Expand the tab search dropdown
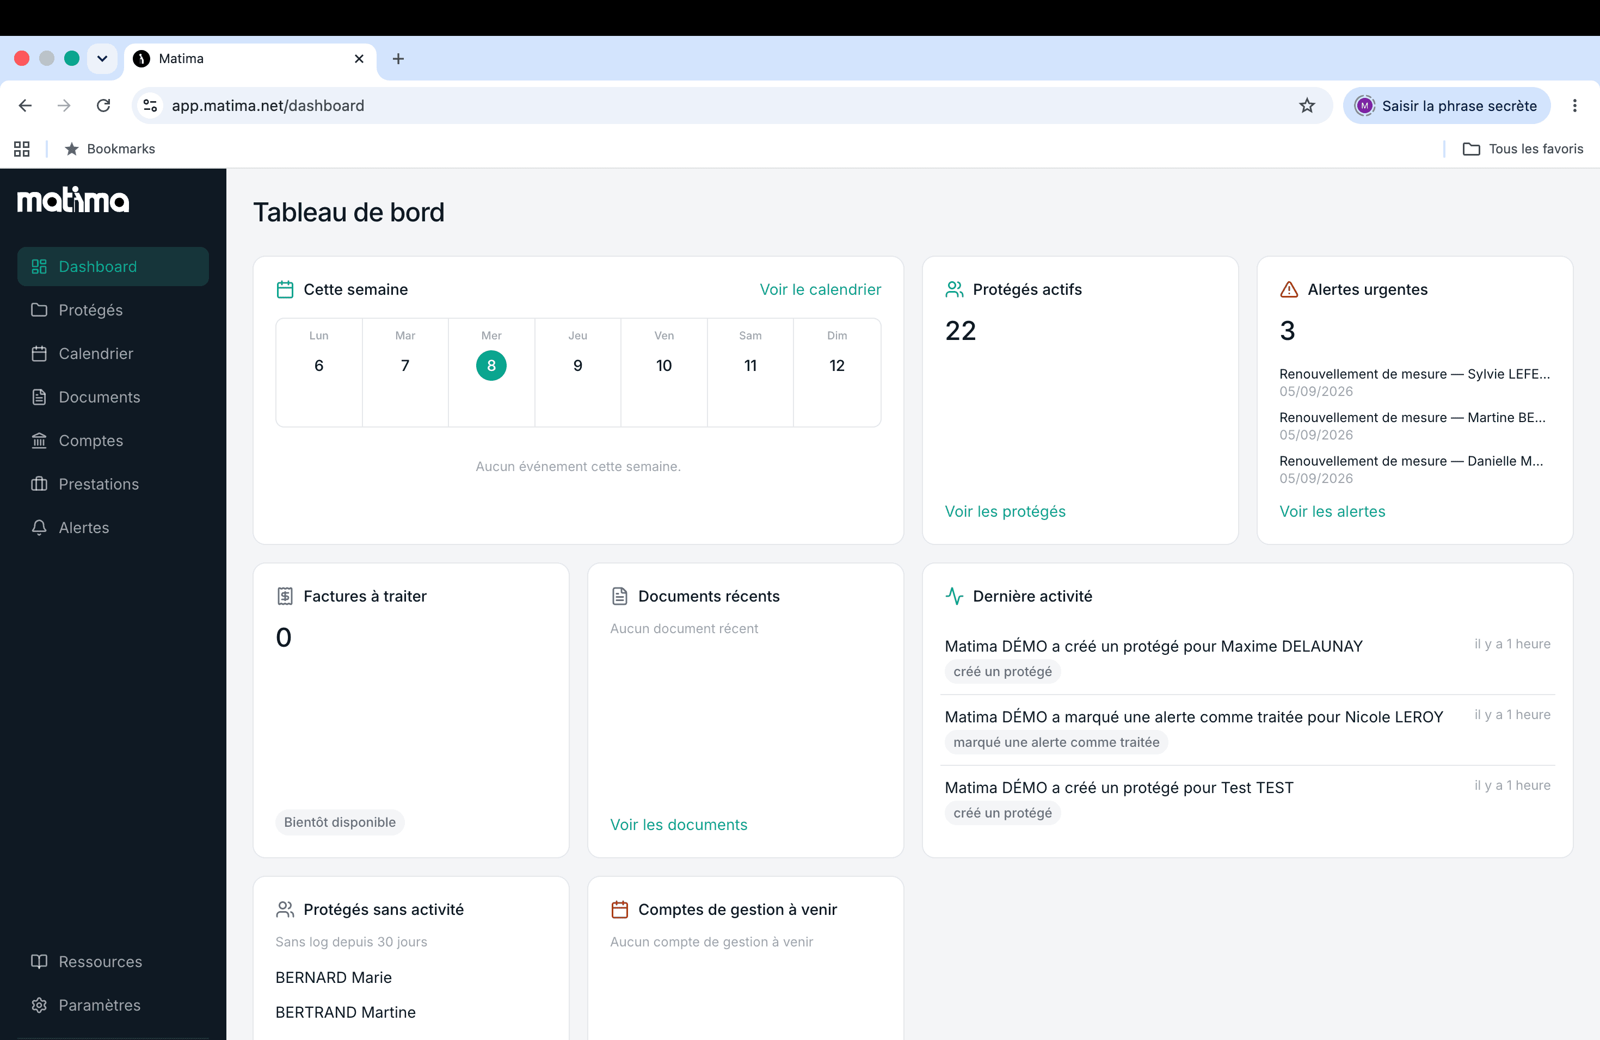1600x1040 pixels. pyautogui.click(x=102, y=59)
